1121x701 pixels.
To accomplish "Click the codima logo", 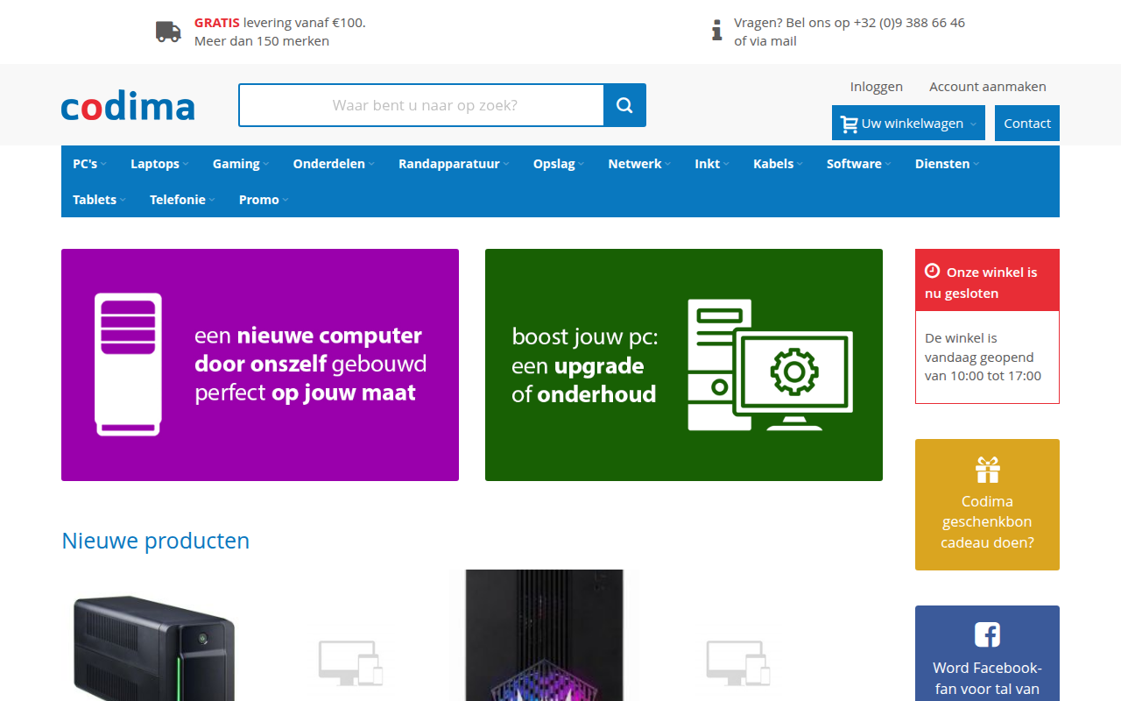I will (128, 106).
